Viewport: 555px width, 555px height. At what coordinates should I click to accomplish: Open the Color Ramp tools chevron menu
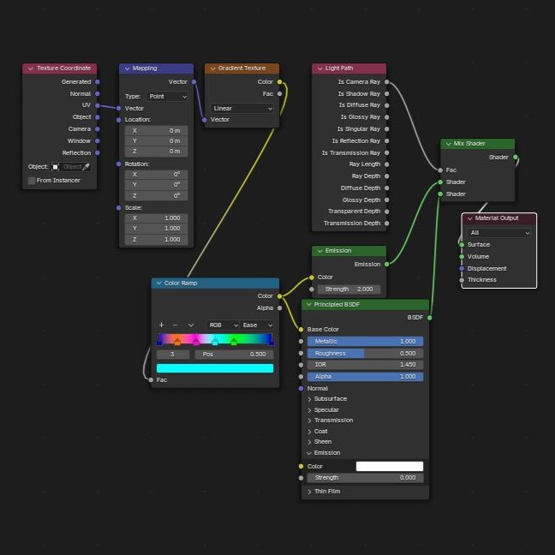click(x=191, y=325)
